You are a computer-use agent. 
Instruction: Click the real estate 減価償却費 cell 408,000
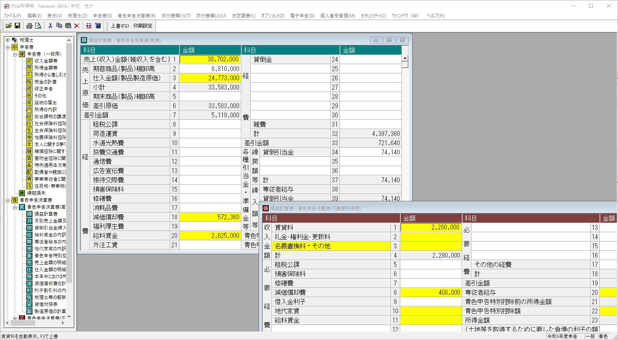(431, 292)
